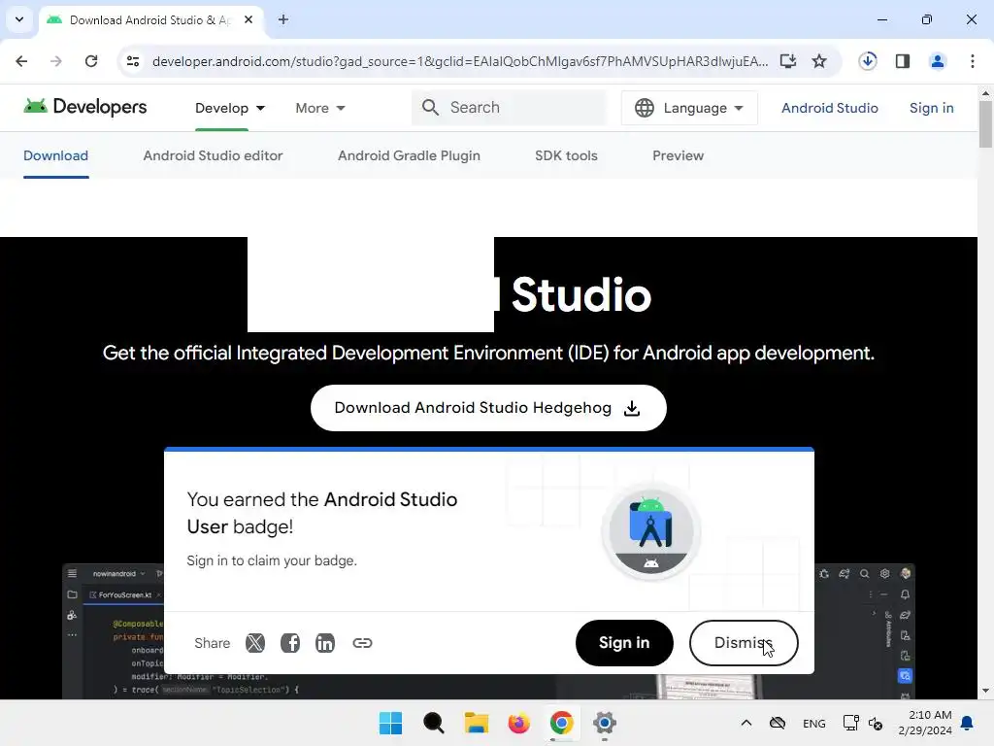Click the ENG language indicator
This screenshot has width=994, height=746.
point(814,723)
